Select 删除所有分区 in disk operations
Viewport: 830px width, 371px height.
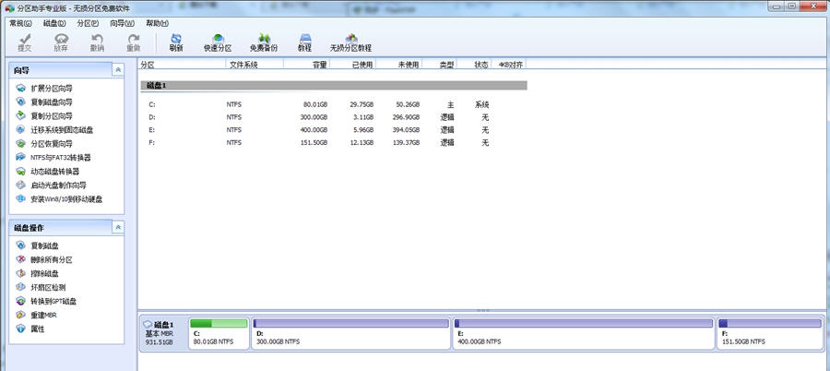tap(51, 260)
